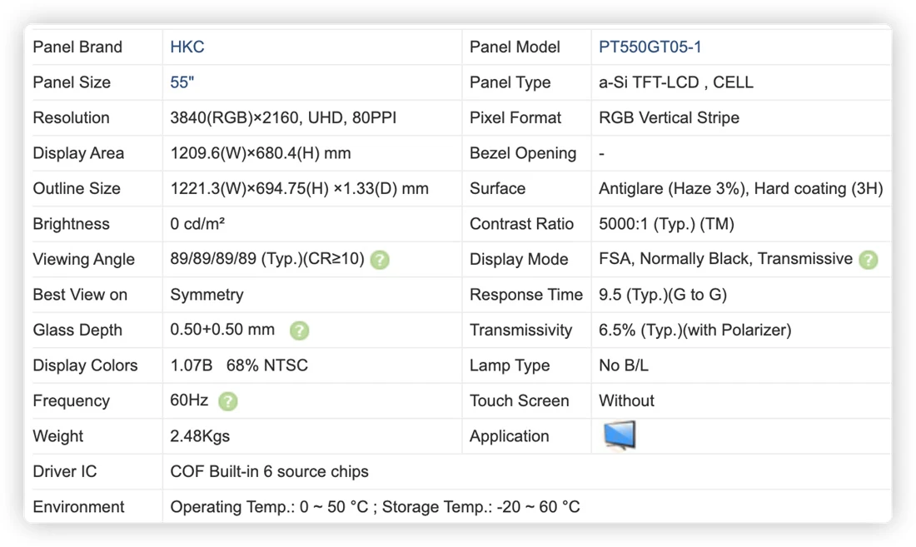Screen dimensions: 916x547
Task: Click the "Environment" label
Action: (x=78, y=507)
